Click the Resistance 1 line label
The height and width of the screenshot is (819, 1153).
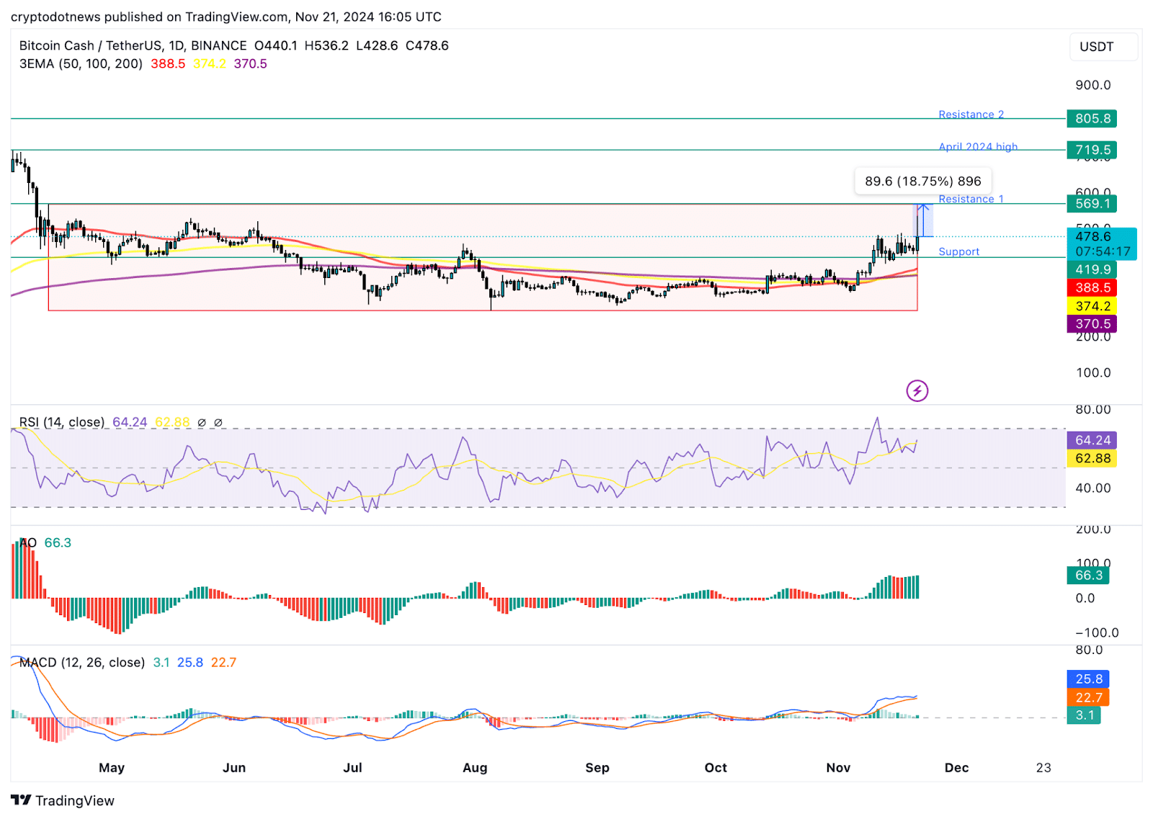[x=971, y=199]
